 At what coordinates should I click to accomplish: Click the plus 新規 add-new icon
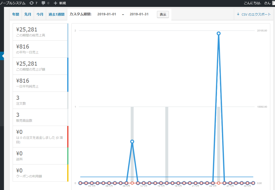pos(56,3)
